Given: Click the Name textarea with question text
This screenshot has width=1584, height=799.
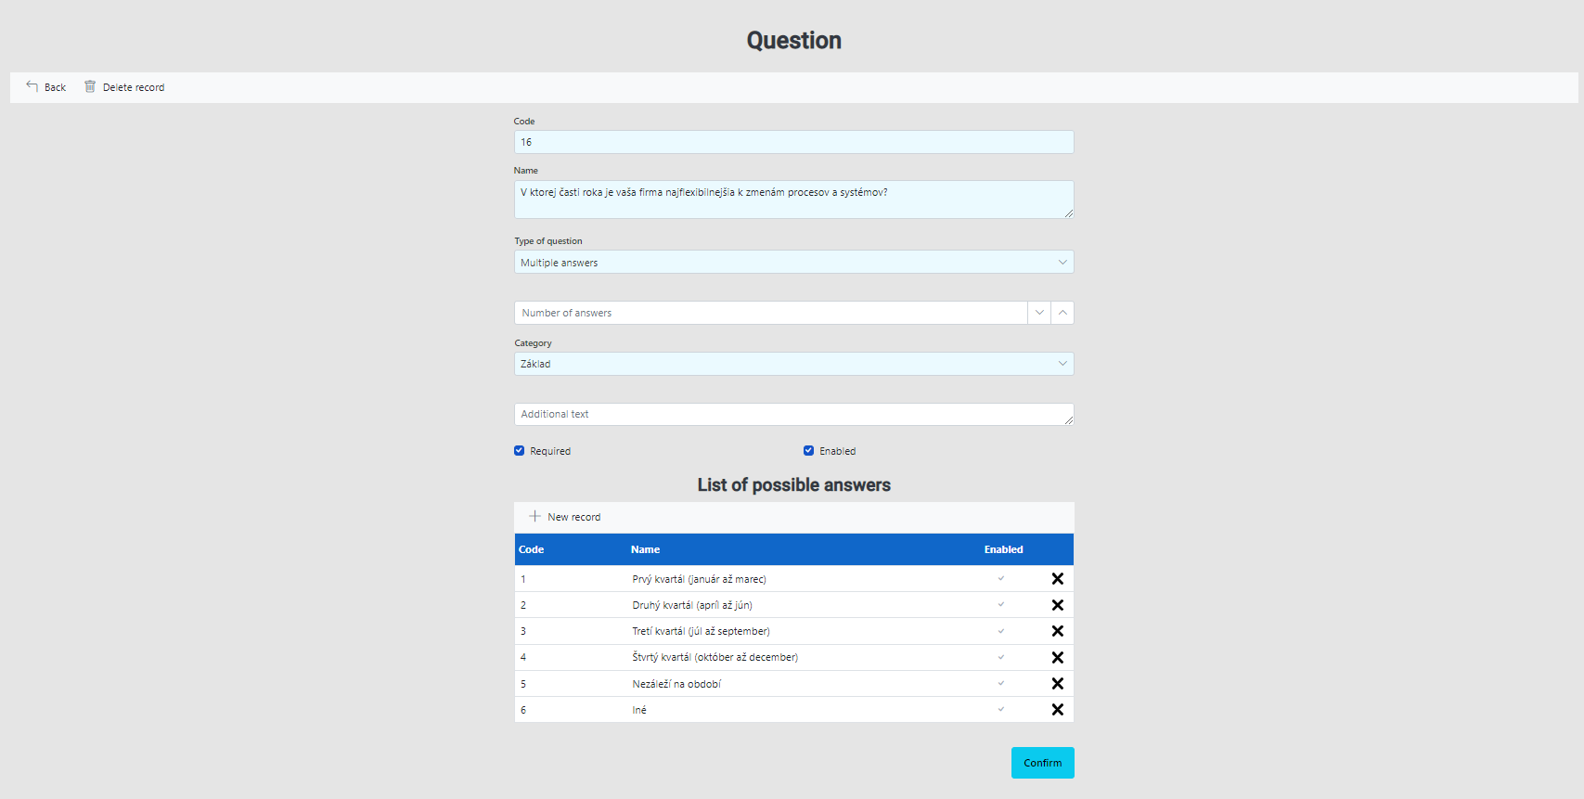Looking at the screenshot, I should click(x=794, y=200).
